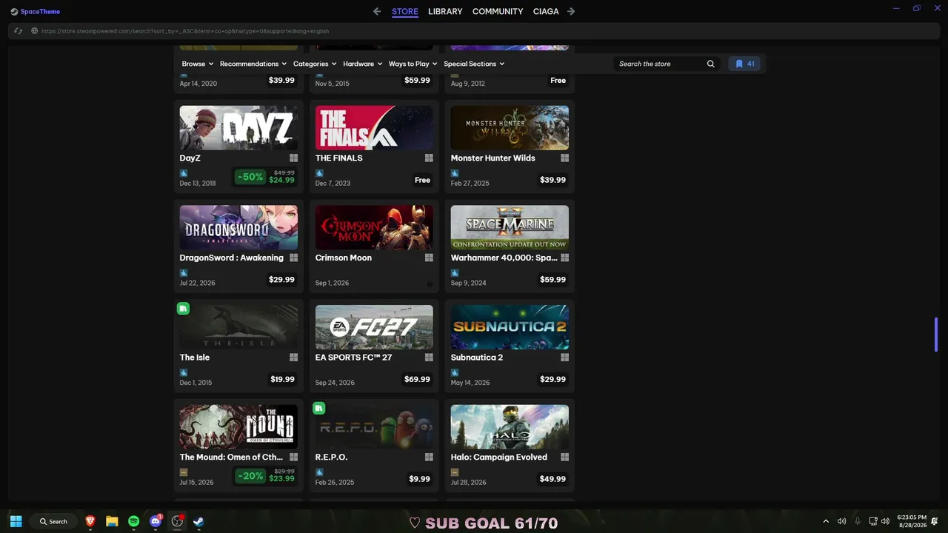Open the notification bell in the system tray
Viewport: 948px width, 533px height.
(935, 521)
